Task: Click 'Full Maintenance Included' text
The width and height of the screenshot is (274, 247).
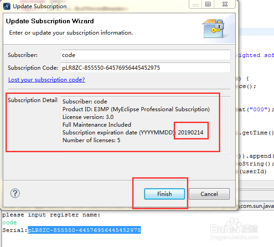Action: pyautogui.click(x=97, y=125)
